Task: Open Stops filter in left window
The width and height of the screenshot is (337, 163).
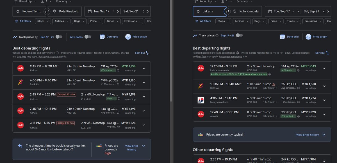Action: [x=43, y=21]
